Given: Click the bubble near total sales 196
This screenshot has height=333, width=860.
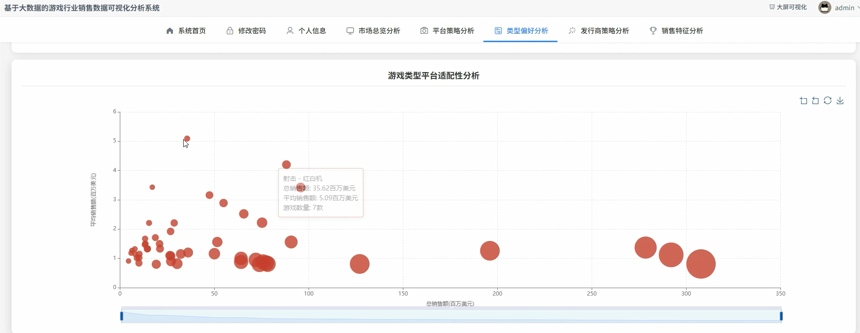Looking at the screenshot, I should pos(490,251).
